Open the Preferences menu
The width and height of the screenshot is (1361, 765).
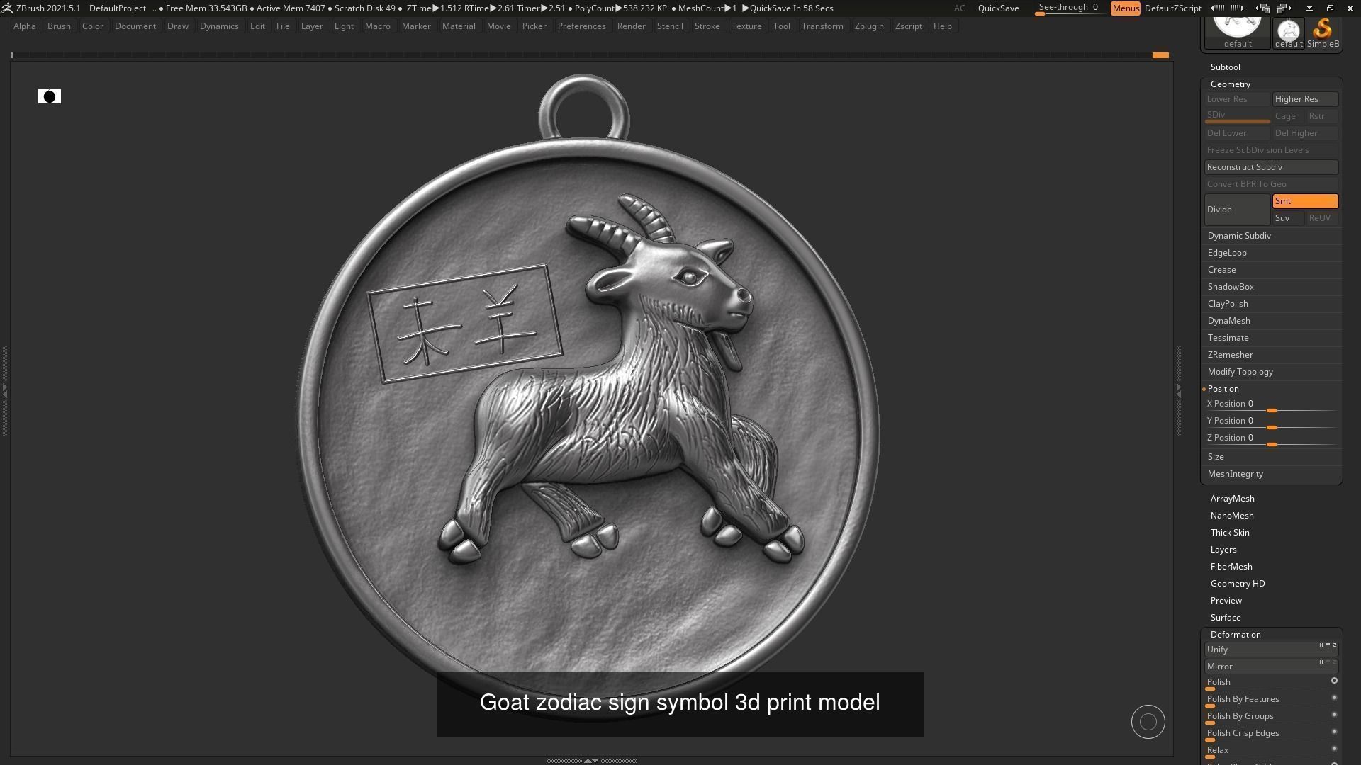[581, 26]
